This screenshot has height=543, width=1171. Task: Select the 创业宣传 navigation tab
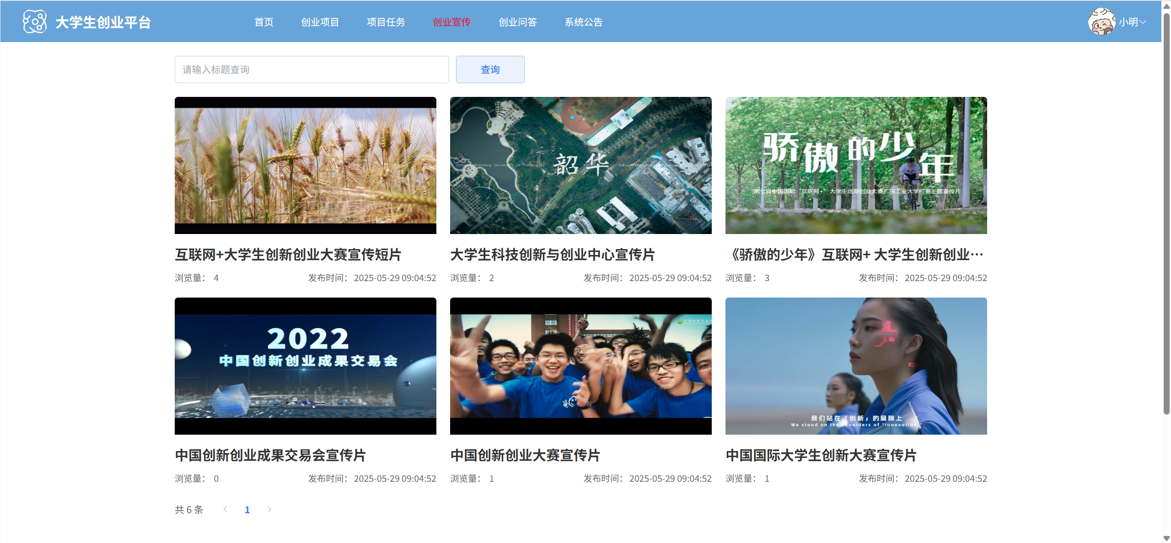pos(451,22)
